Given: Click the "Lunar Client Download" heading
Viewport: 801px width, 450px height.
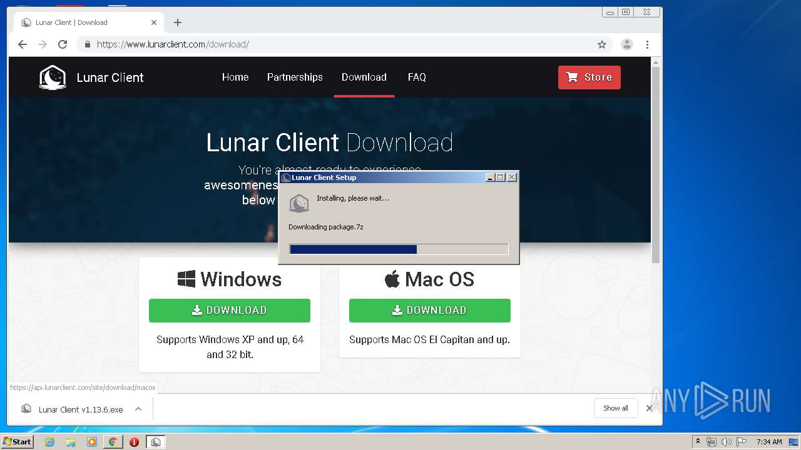Looking at the screenshot, I should tap(329, 142).
